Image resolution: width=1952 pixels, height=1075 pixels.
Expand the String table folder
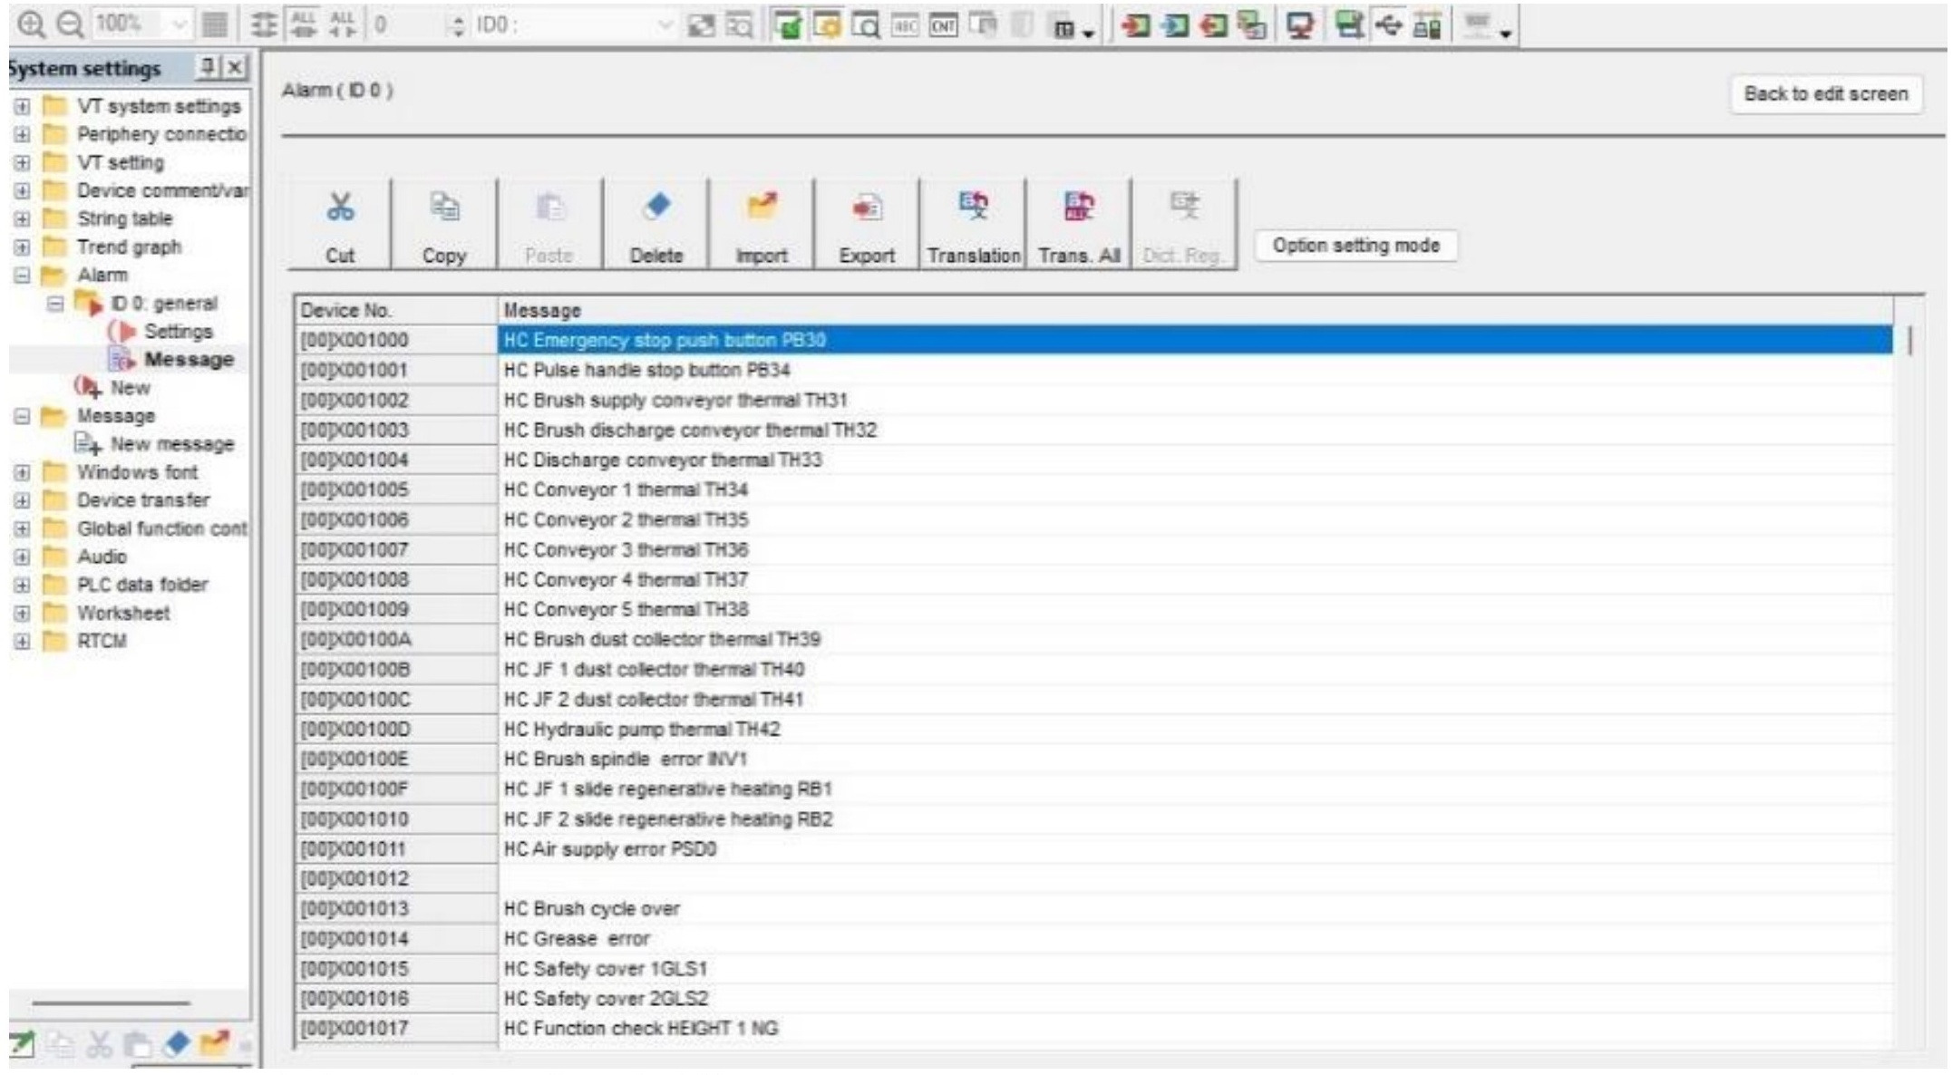pyautogui.click(x=22, y=219)
